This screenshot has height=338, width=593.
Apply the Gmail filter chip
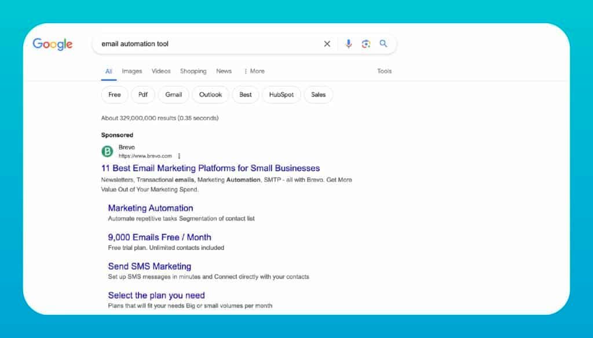pos(174,94)
